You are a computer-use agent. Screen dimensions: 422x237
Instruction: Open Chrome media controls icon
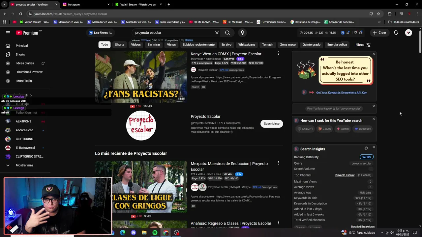coord(401,14)
